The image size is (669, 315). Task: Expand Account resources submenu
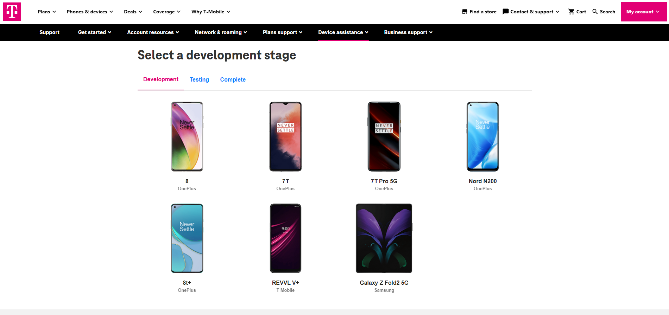coord(153,32)
